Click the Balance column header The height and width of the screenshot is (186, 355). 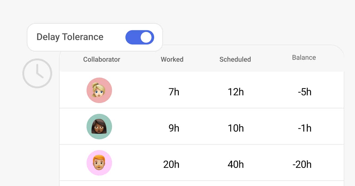click(x=304, y=58)
